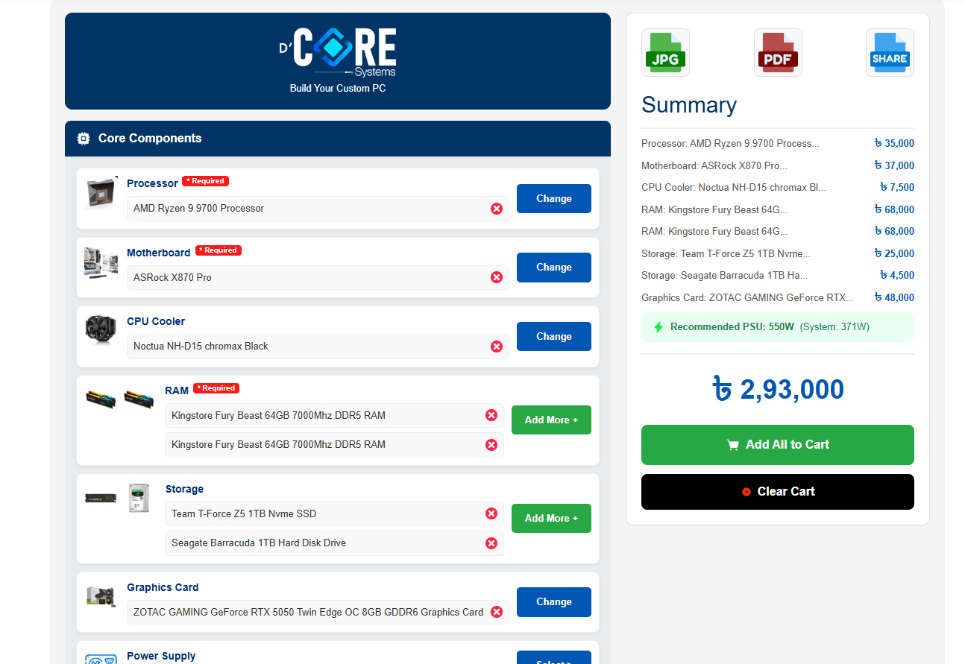Change the selected Graphics Card

click(x=554, y=602)
